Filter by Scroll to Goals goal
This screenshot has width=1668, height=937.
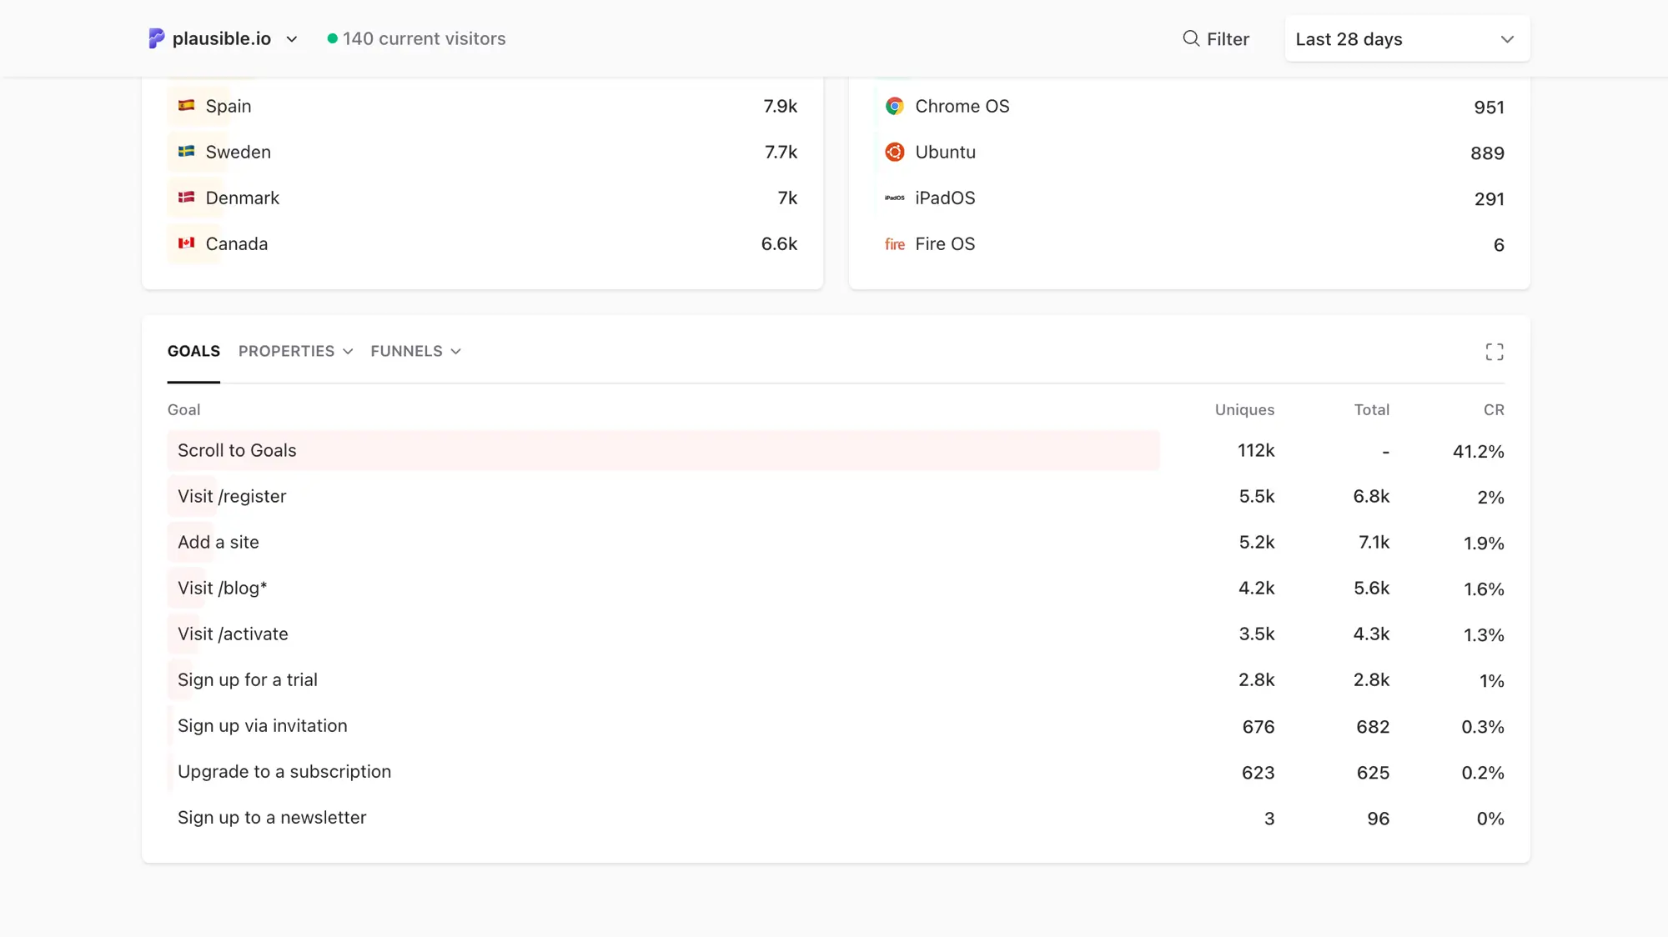[237, 450]
